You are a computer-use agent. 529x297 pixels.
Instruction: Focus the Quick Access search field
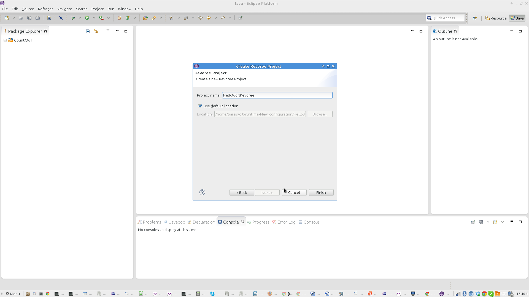(x=445, y=18)
